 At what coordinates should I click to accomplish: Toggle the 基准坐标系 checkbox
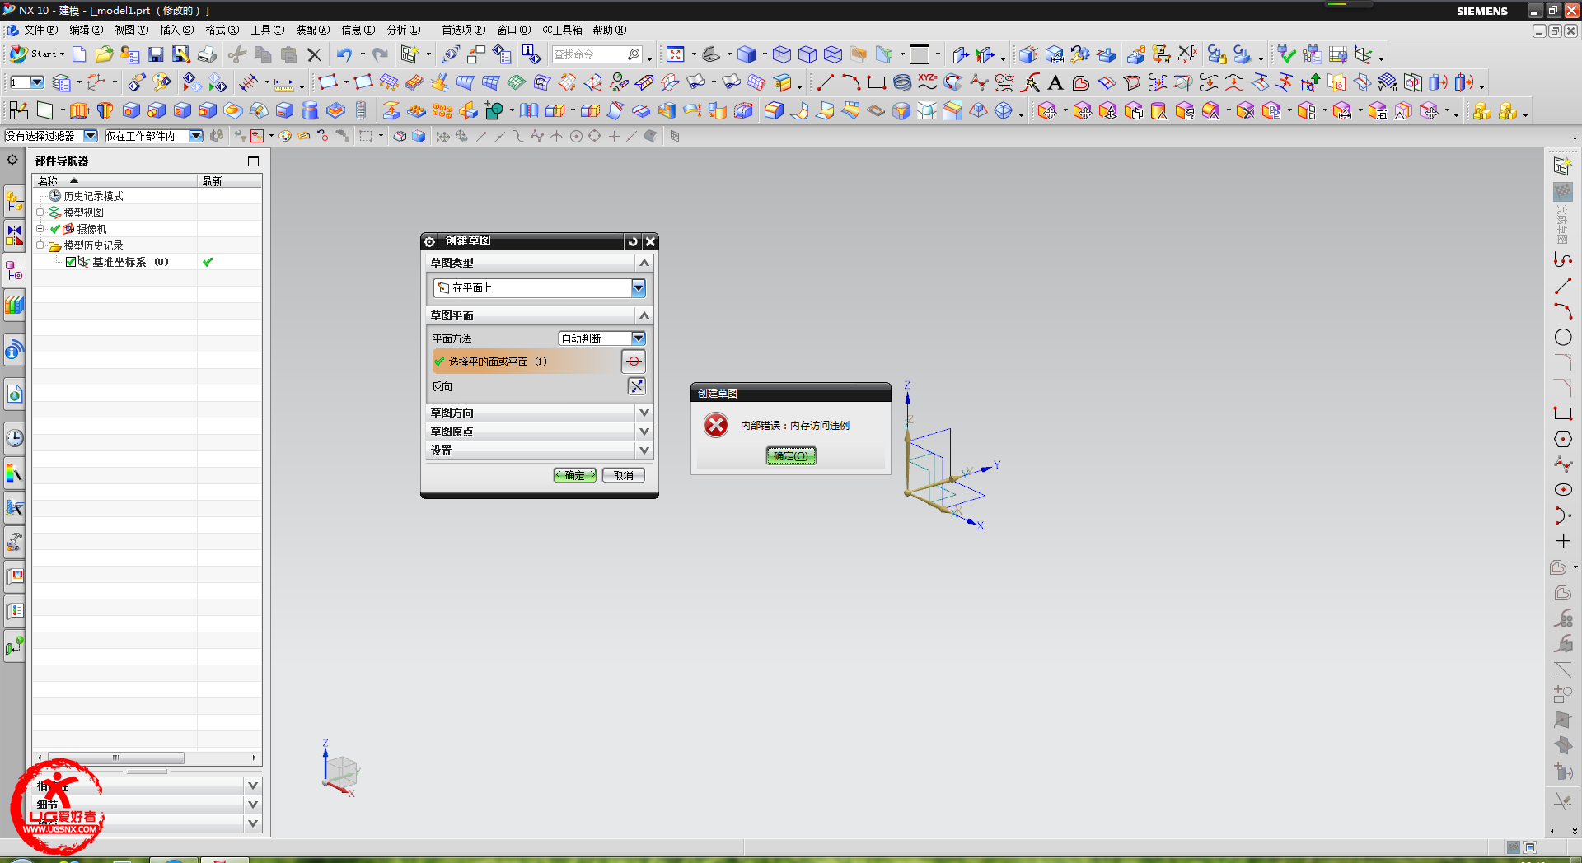[x=71, y=262]
